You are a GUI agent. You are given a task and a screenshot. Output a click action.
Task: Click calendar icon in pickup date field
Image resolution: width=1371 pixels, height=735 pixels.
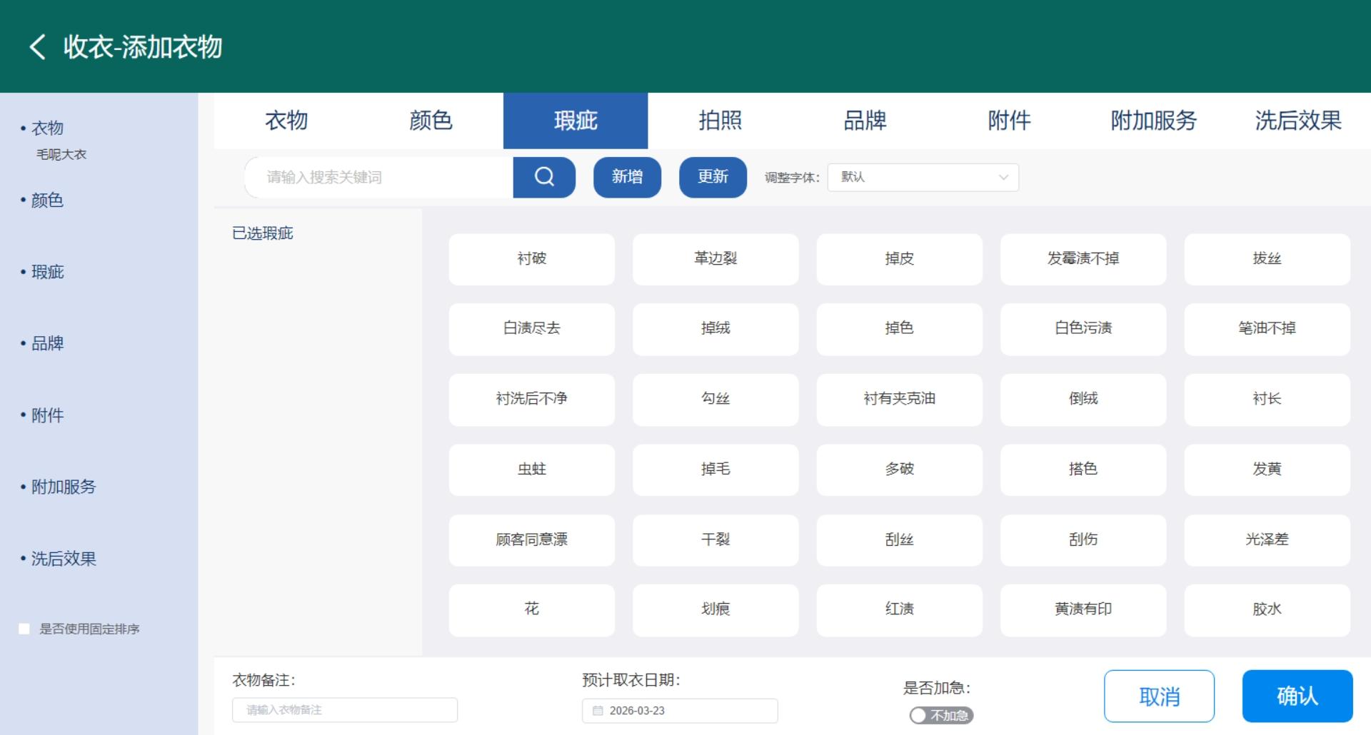tap(598, 711)
